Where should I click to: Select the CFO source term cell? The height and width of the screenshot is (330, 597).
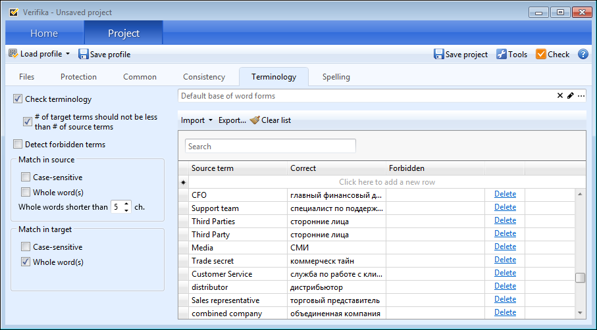(238, 195)
